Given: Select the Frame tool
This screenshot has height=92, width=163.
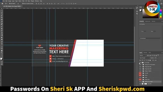Looking at the screenshot, I should tap(2, 20).
